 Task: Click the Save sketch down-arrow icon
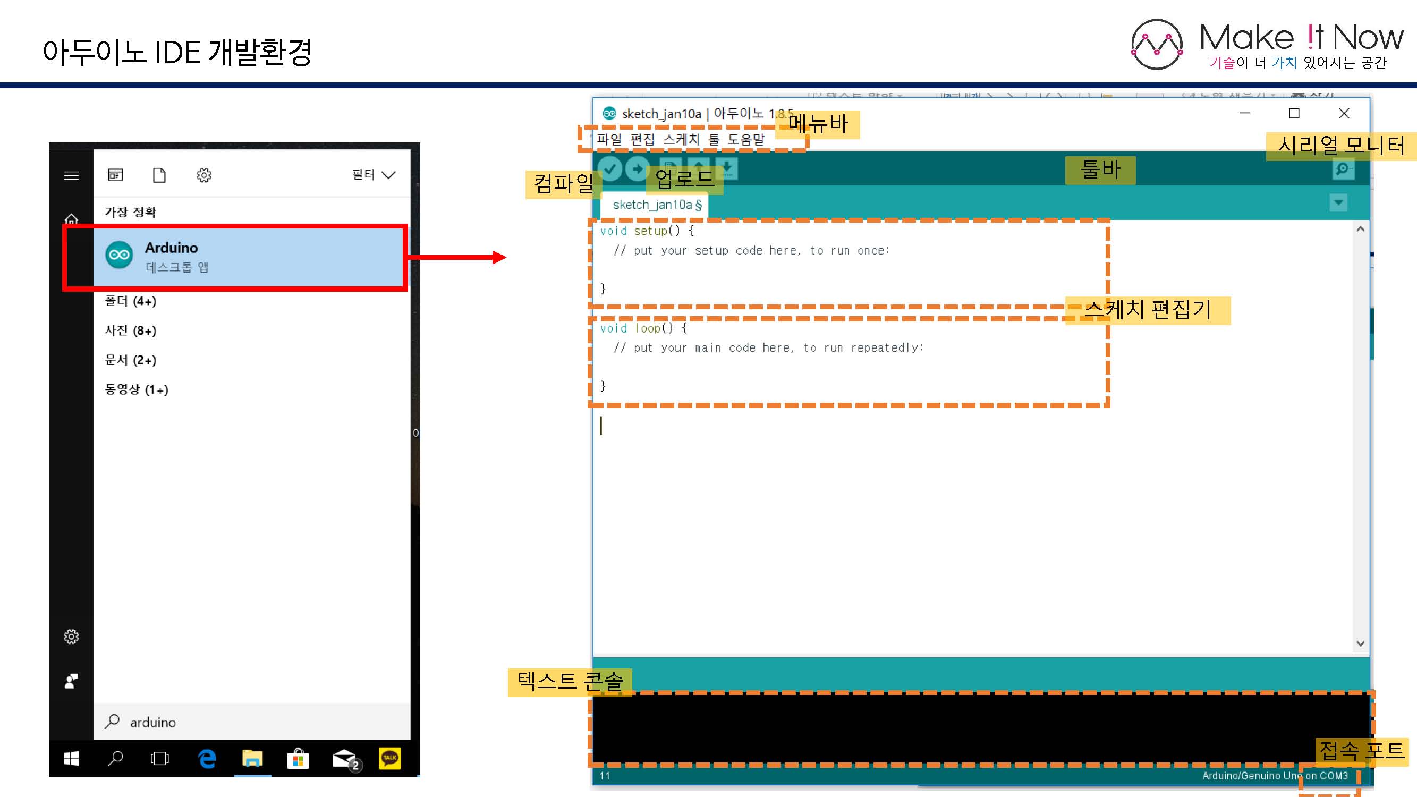[727, 167]
